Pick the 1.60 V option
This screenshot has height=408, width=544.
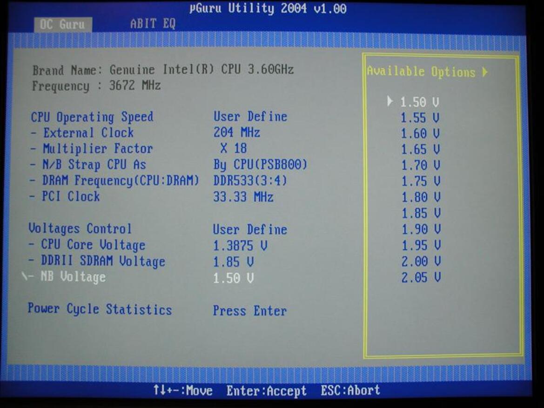pyautogui.click(x=420, y=134)
